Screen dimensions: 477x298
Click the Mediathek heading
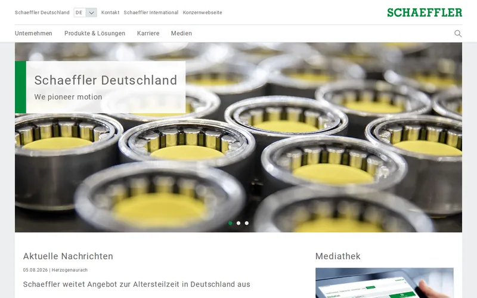(x=337, y=256)
